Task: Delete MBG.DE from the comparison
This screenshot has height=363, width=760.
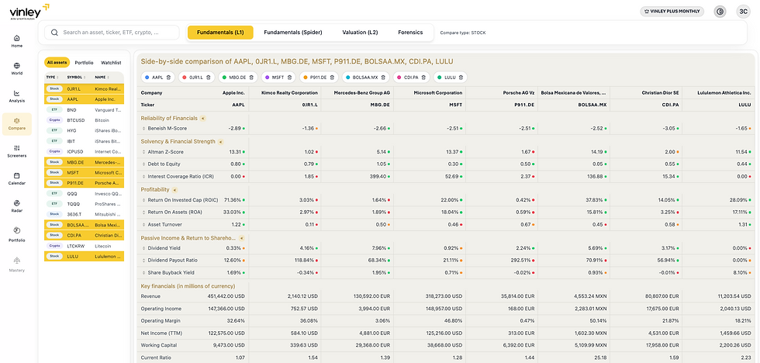Action: click(x=250, y=77)
